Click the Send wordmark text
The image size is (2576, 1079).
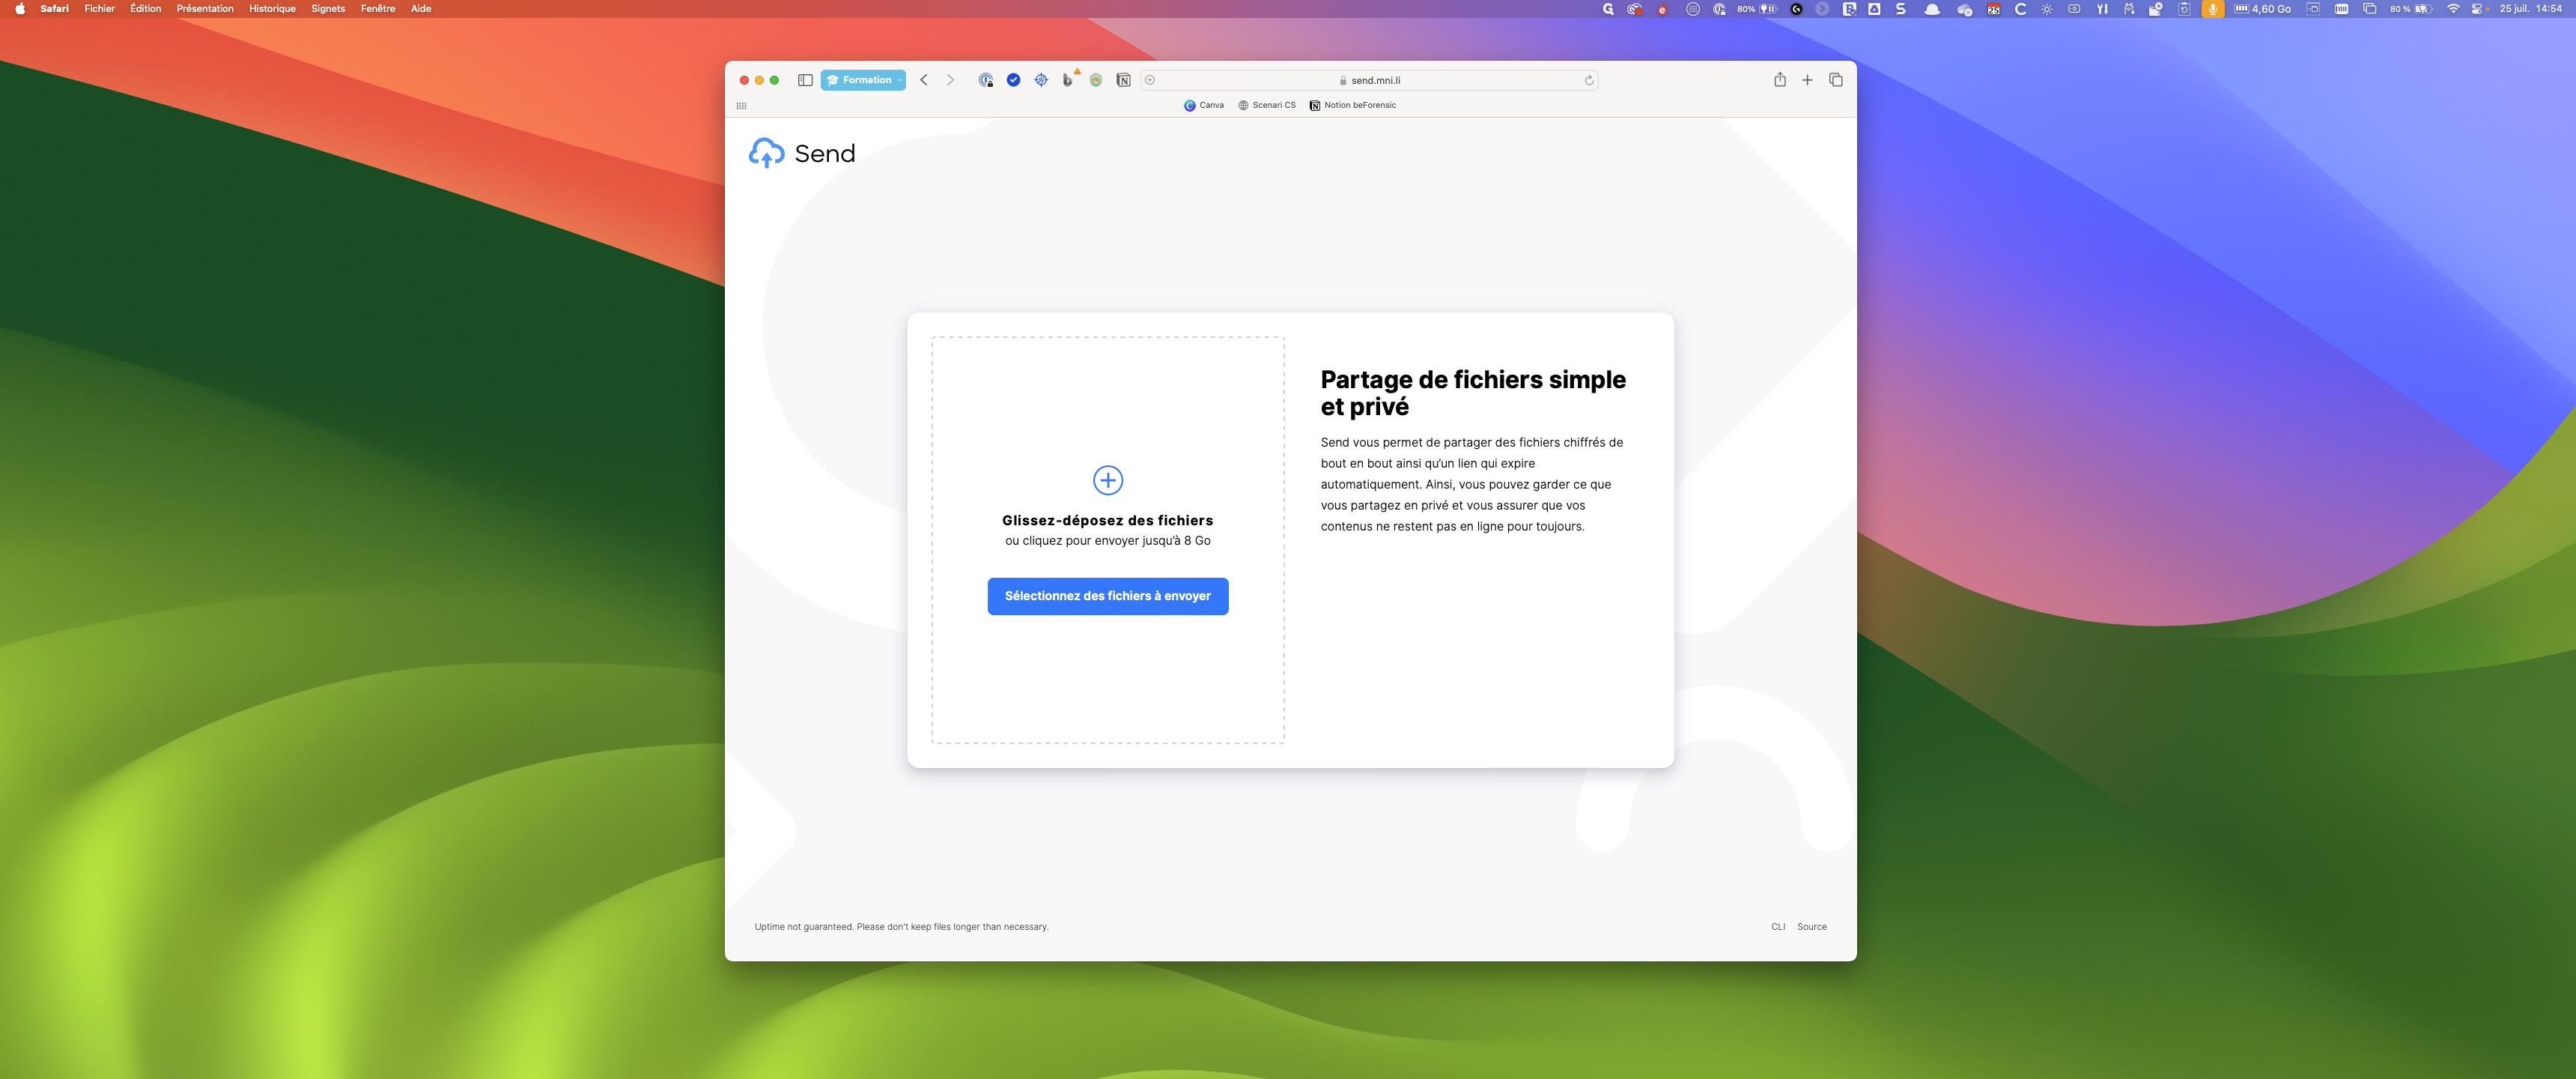click(x=825, y=153)
